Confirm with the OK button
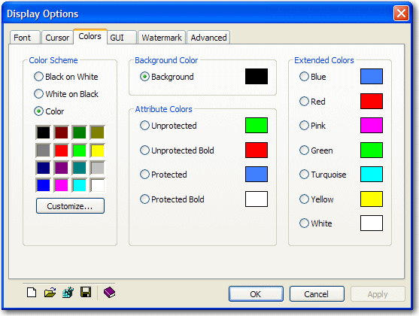Screen dimensions: 419x316 256,294
